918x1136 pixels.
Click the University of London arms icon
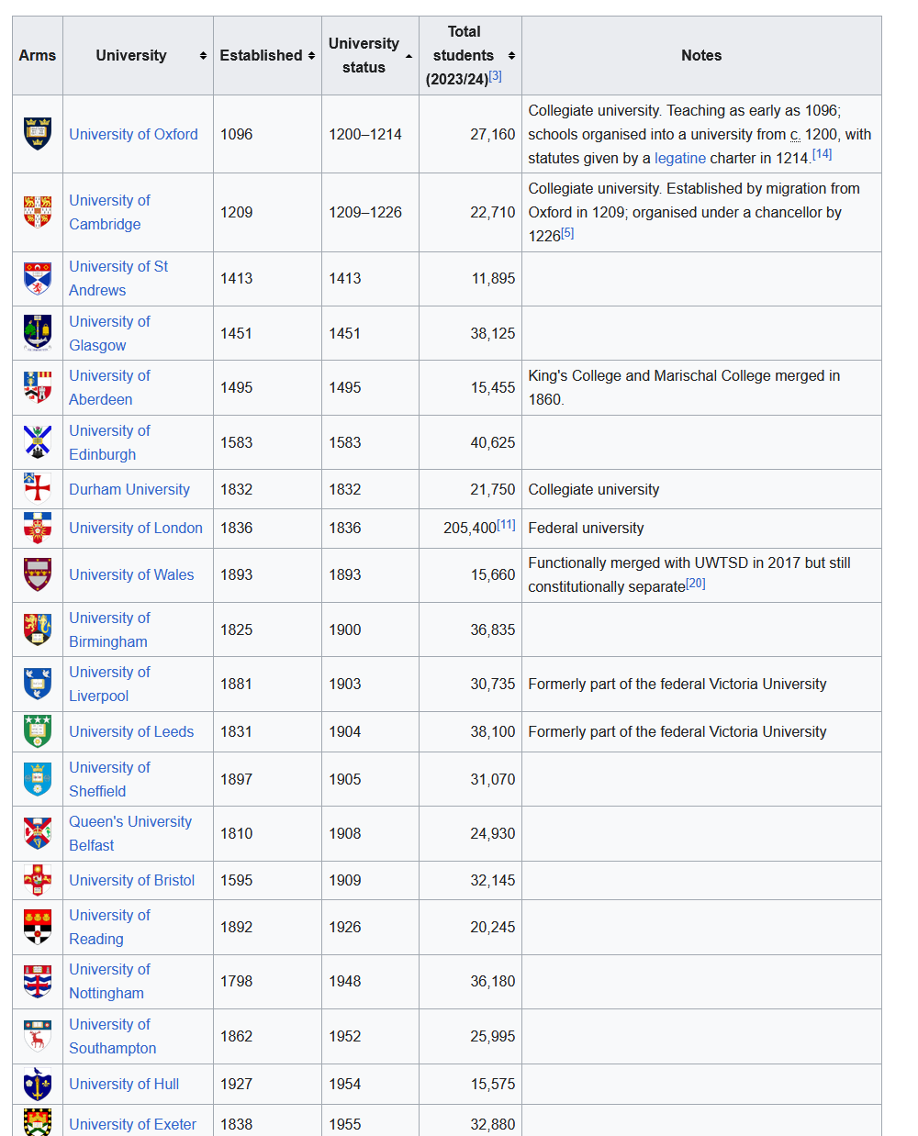[38, 528]
